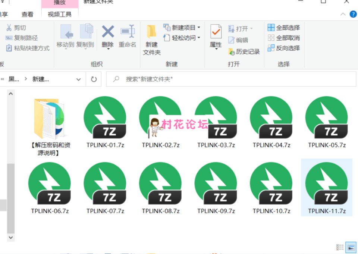Select file TPLINK-10.7z
The image size is (358, 254).
[x=271, y=188]
